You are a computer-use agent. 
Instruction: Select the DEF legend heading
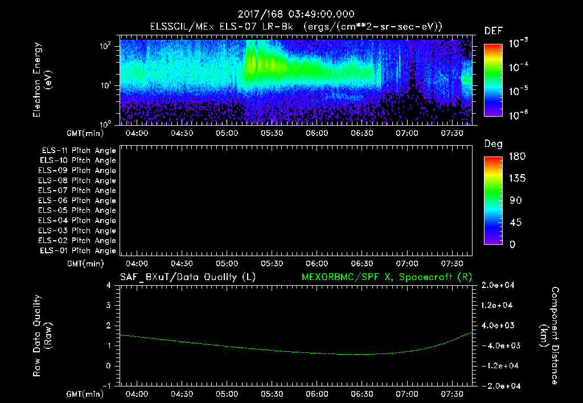tap(494, 31)
